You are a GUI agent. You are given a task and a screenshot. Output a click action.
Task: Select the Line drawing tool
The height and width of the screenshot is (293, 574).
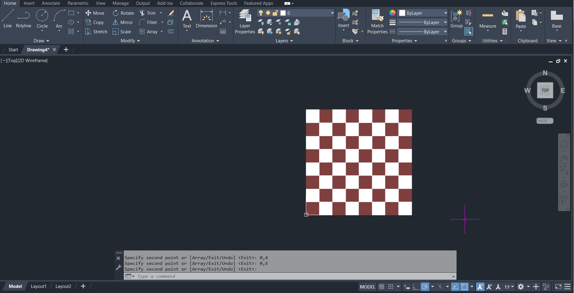point(8,19)
